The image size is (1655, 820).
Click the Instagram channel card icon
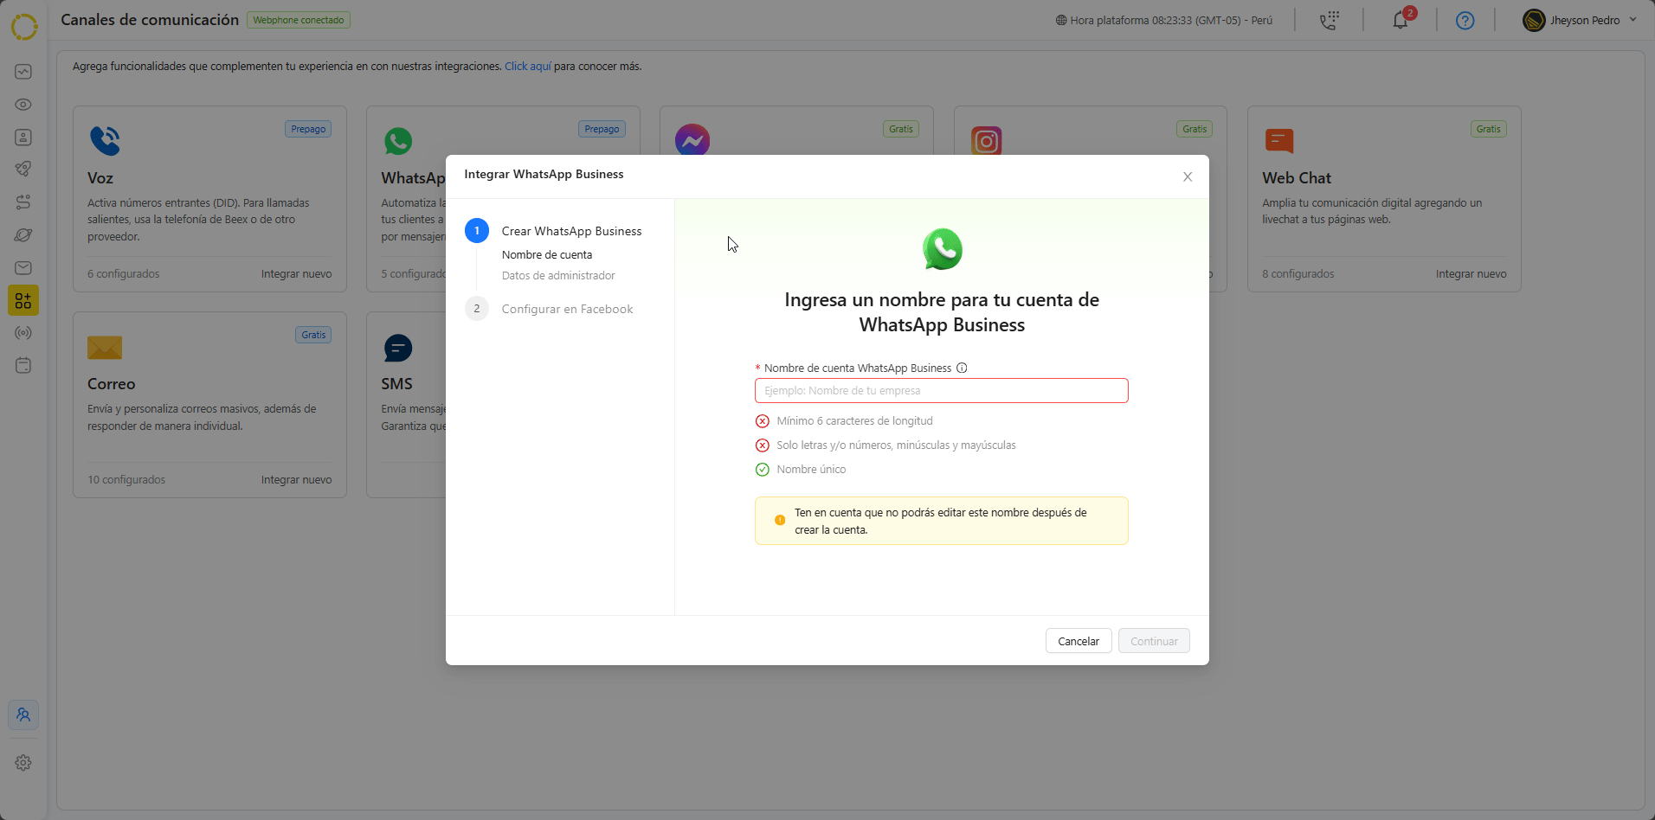point(987,140)
